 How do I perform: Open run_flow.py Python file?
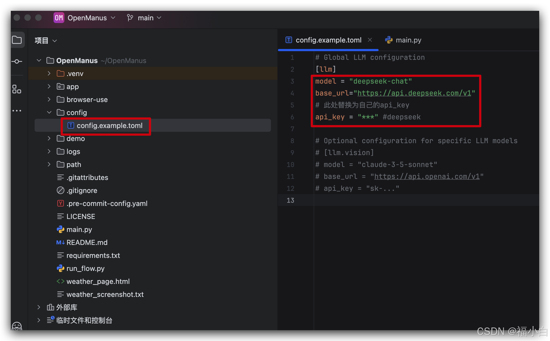tap(85, 268)
